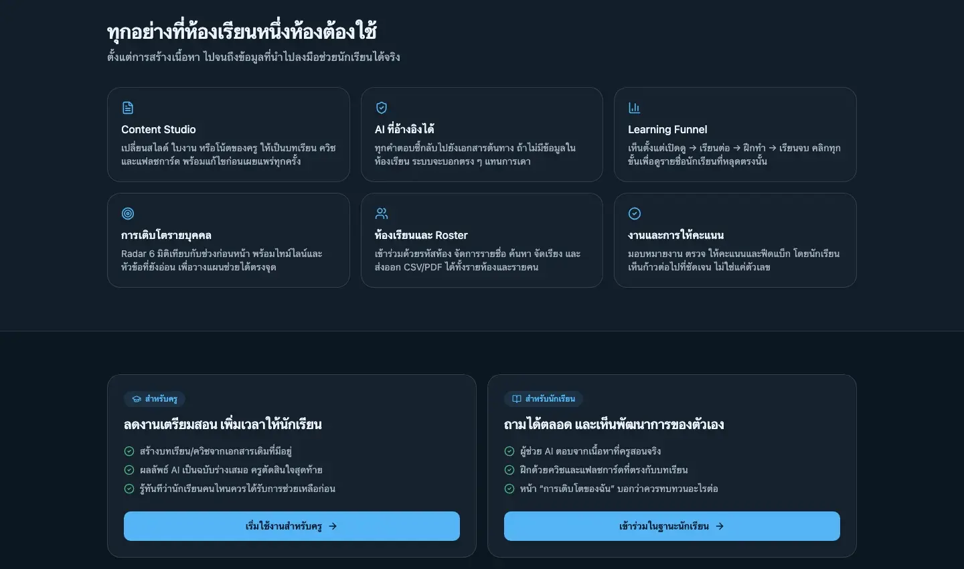Click the เริ่มใช้งานสำหรับครู button
The width and height of the screenshot is (964, 569).
(292, 526)
